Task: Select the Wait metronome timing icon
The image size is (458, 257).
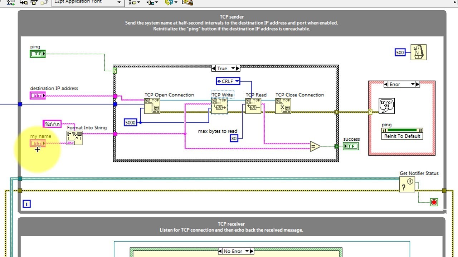Action: click(x=419, y=52)
